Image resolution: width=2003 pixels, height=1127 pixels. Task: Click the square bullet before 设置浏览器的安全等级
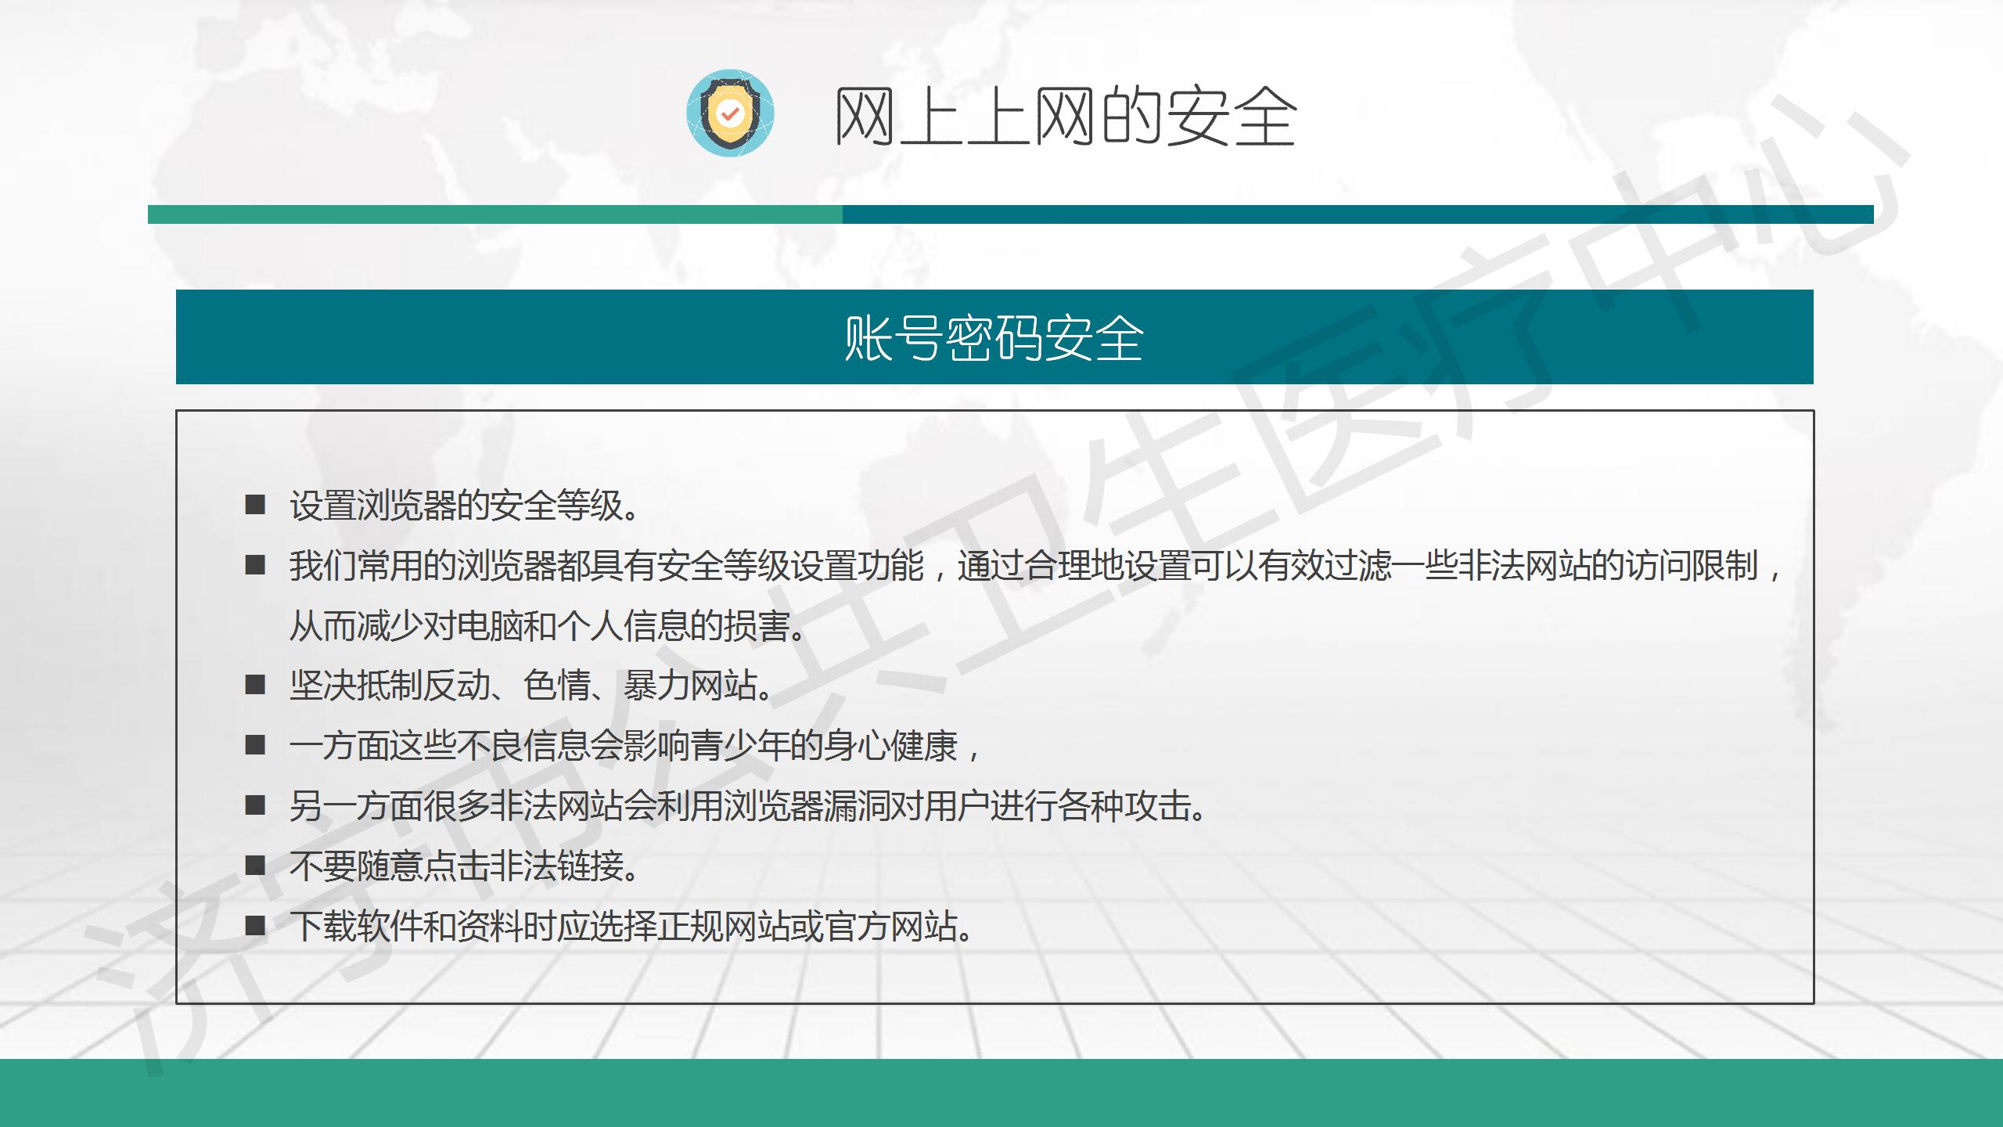click(255, 504)
